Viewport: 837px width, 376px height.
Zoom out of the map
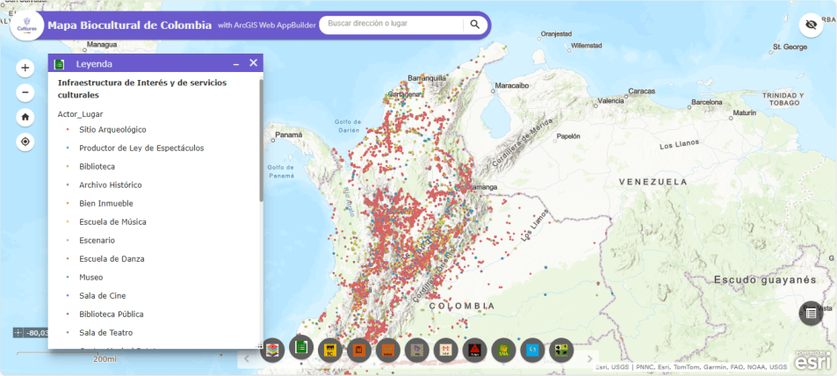click(25, 92)
